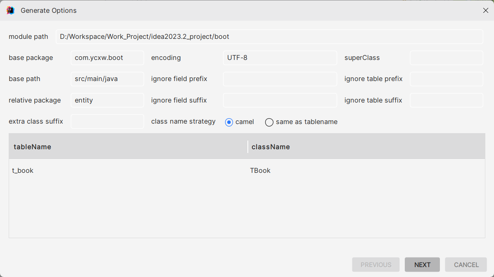Viewport: 494px width, 277px height.
Task: Click the className column header
Action: click(x=366, y=147)
